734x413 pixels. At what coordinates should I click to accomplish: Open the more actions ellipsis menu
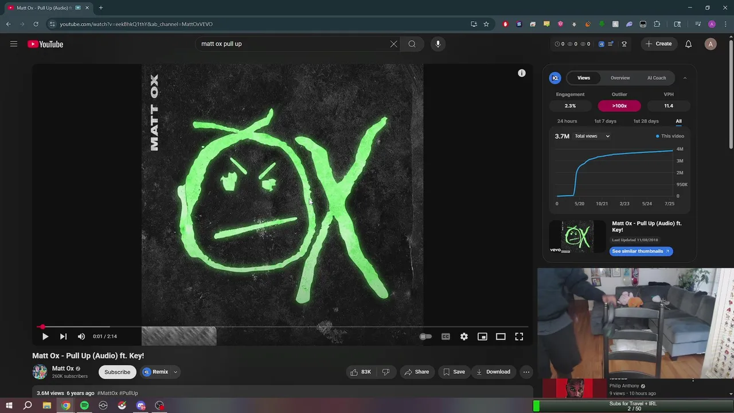[x=526, y=372]
